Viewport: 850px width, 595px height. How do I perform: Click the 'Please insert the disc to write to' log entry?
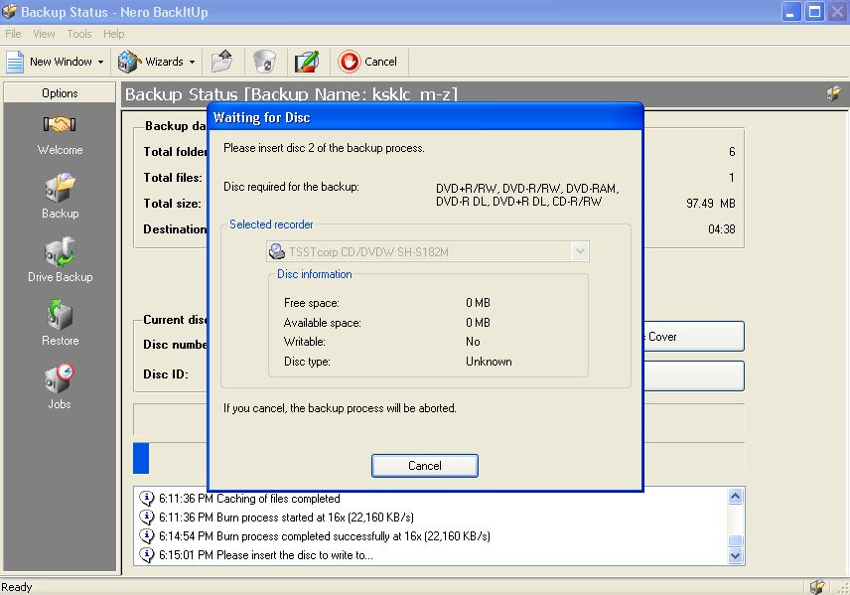pyautogui.click(x=266, y=555)
